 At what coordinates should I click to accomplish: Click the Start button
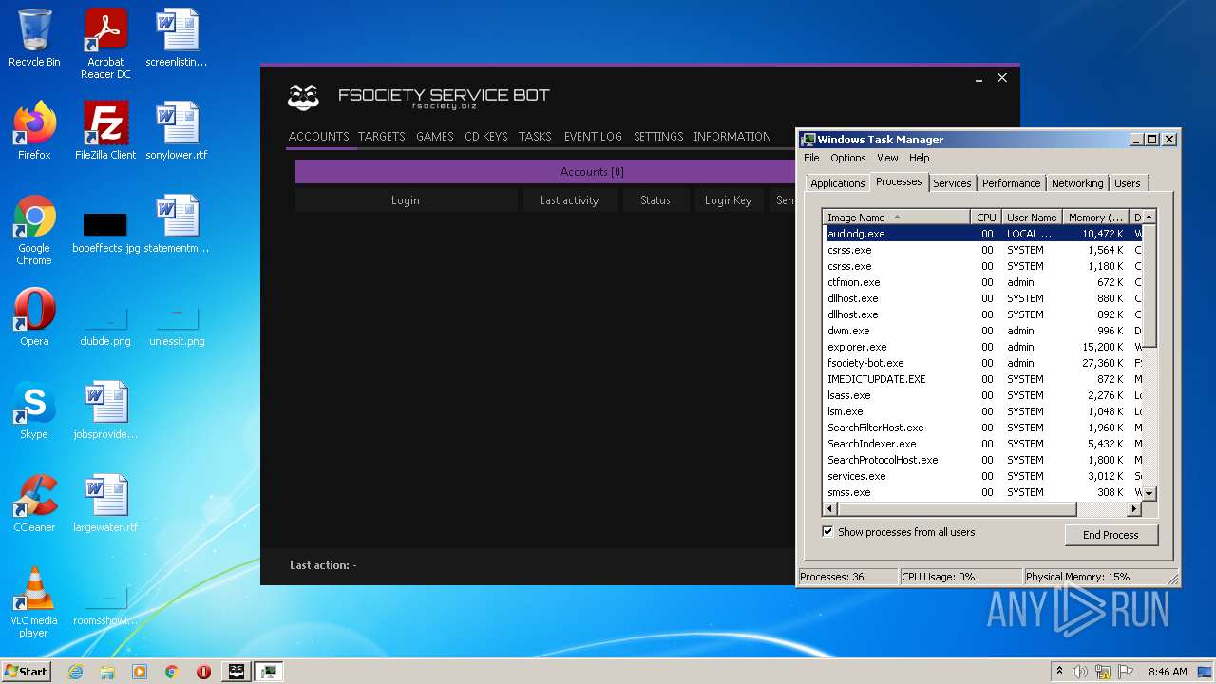[27, 672]
